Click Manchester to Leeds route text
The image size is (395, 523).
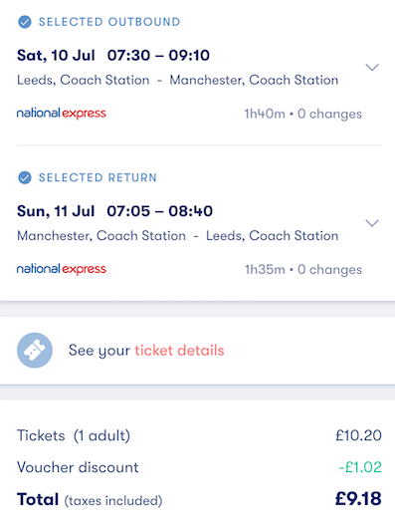point(177,236)
